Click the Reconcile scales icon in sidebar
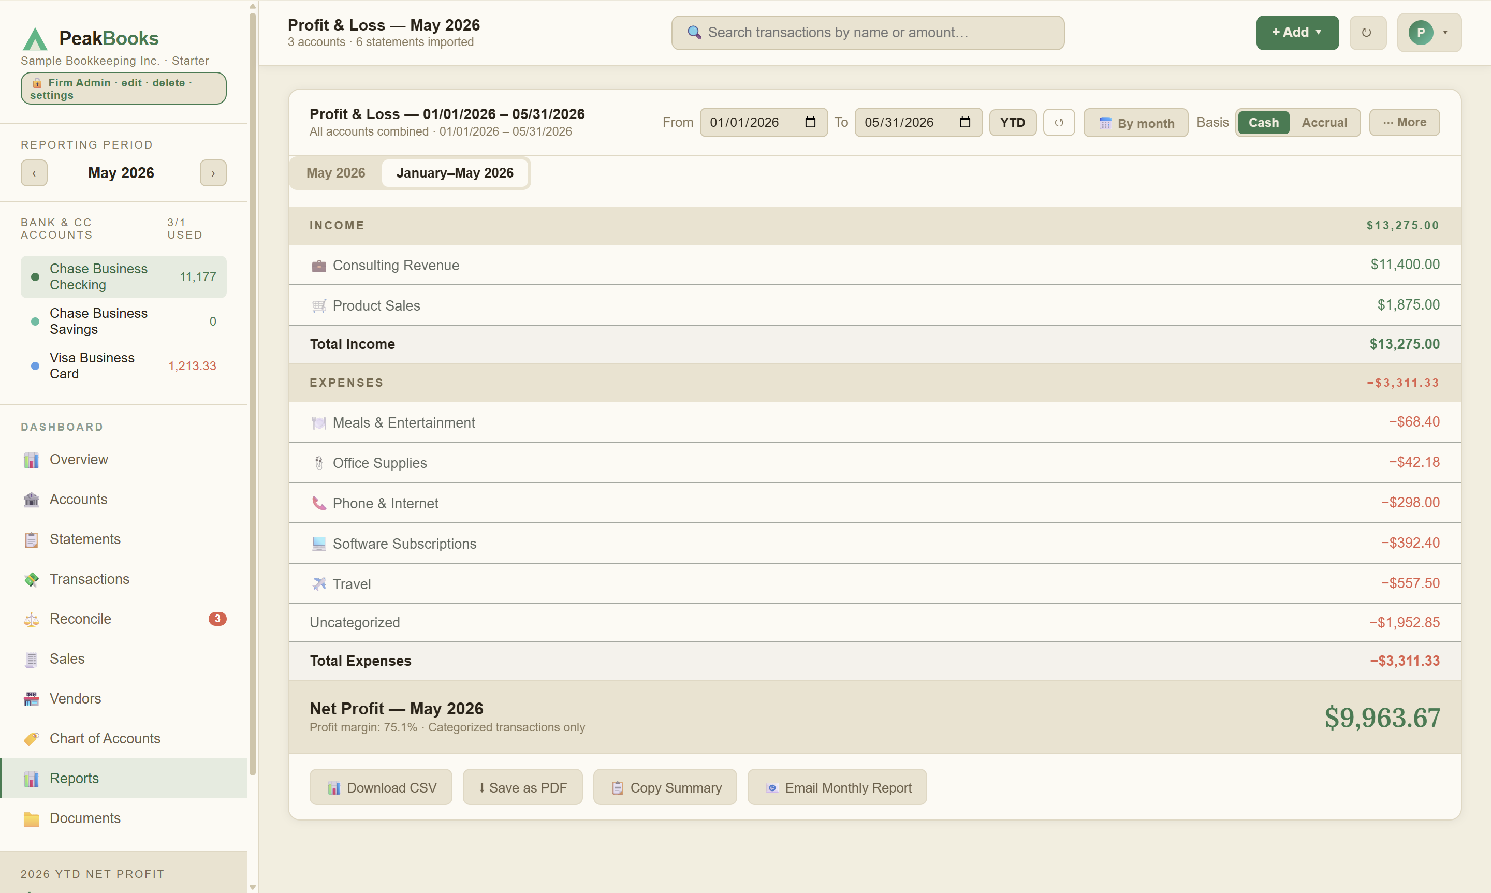This screenshot has height=893, width=1491. click(31, 620)
